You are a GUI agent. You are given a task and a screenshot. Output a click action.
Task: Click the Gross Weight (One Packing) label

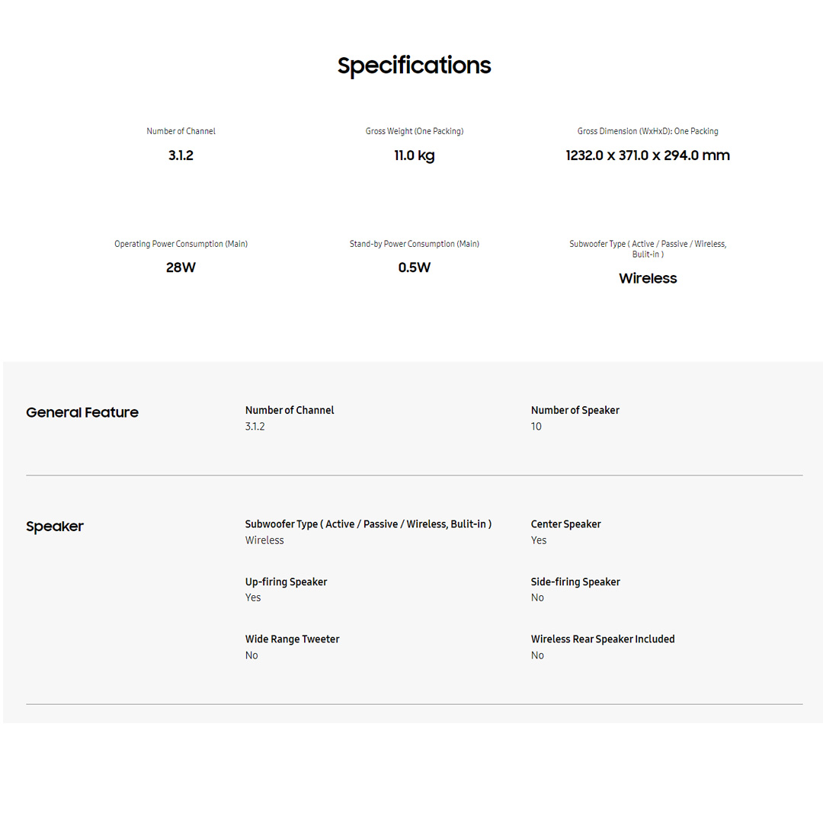pos(414,131)
